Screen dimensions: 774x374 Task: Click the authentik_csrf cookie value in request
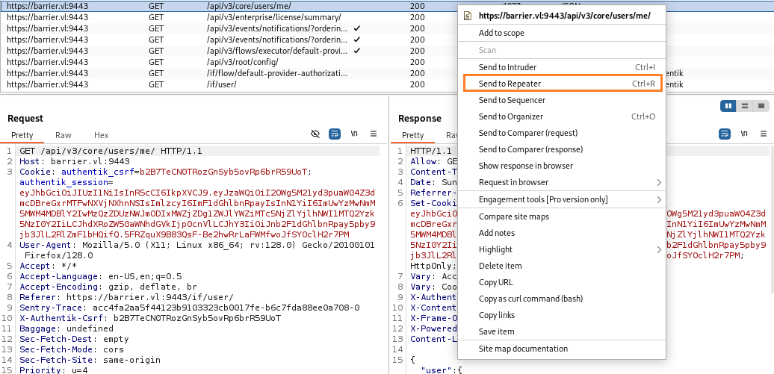(x=223, y=172)
